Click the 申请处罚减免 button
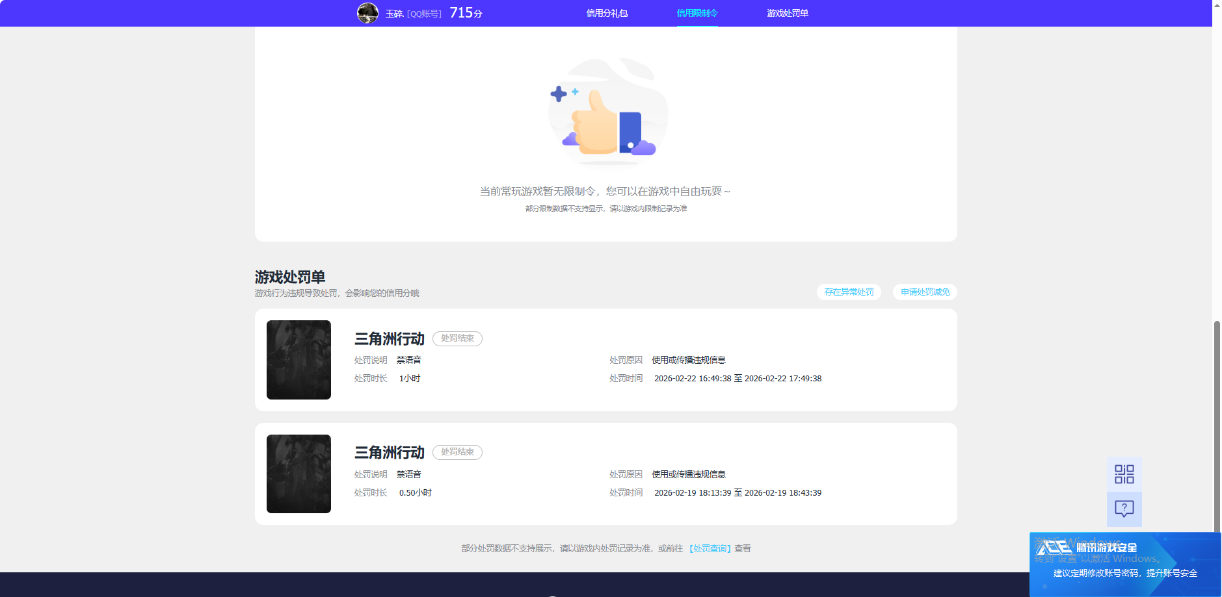This screenshot has height=597, width=1222. tap(925, 292)
